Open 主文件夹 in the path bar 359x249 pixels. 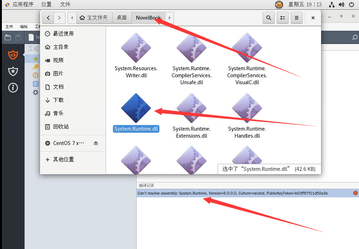[x=94, y=18]
